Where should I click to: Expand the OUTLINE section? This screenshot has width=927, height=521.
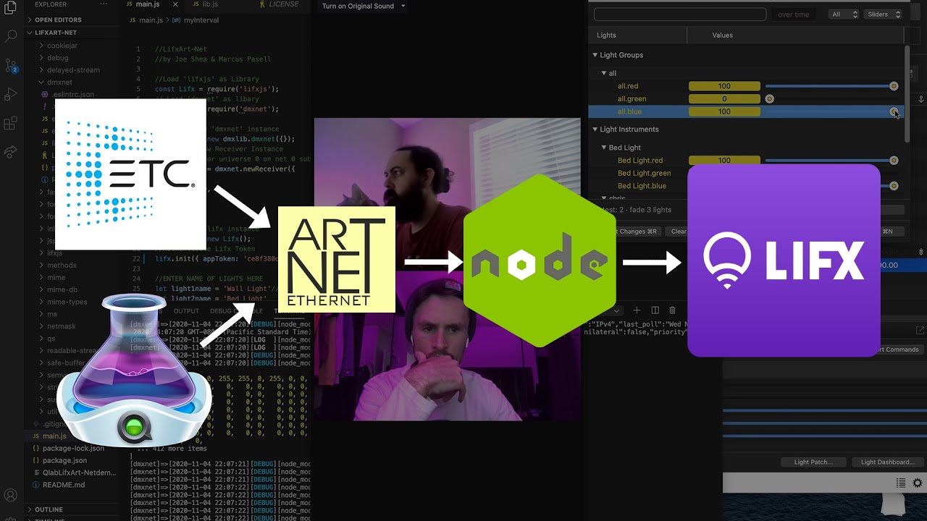tap(49, 509)
